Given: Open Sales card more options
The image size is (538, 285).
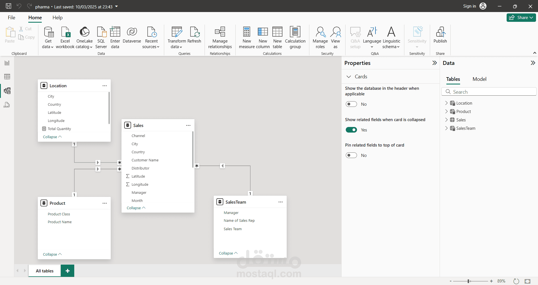Looking at the screenshot, I should tap(188, 126).
